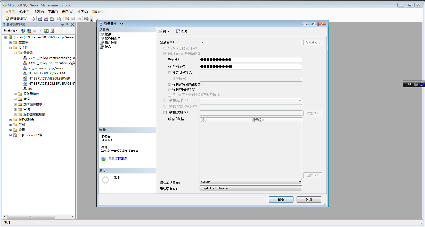
Task: Open the 文件(F) menu
Action: (x=10, y=12)
